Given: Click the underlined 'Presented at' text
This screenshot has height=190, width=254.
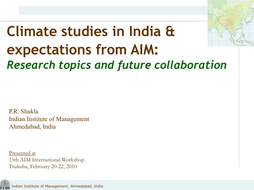Looking at the screenshot, I should (22, 153).
